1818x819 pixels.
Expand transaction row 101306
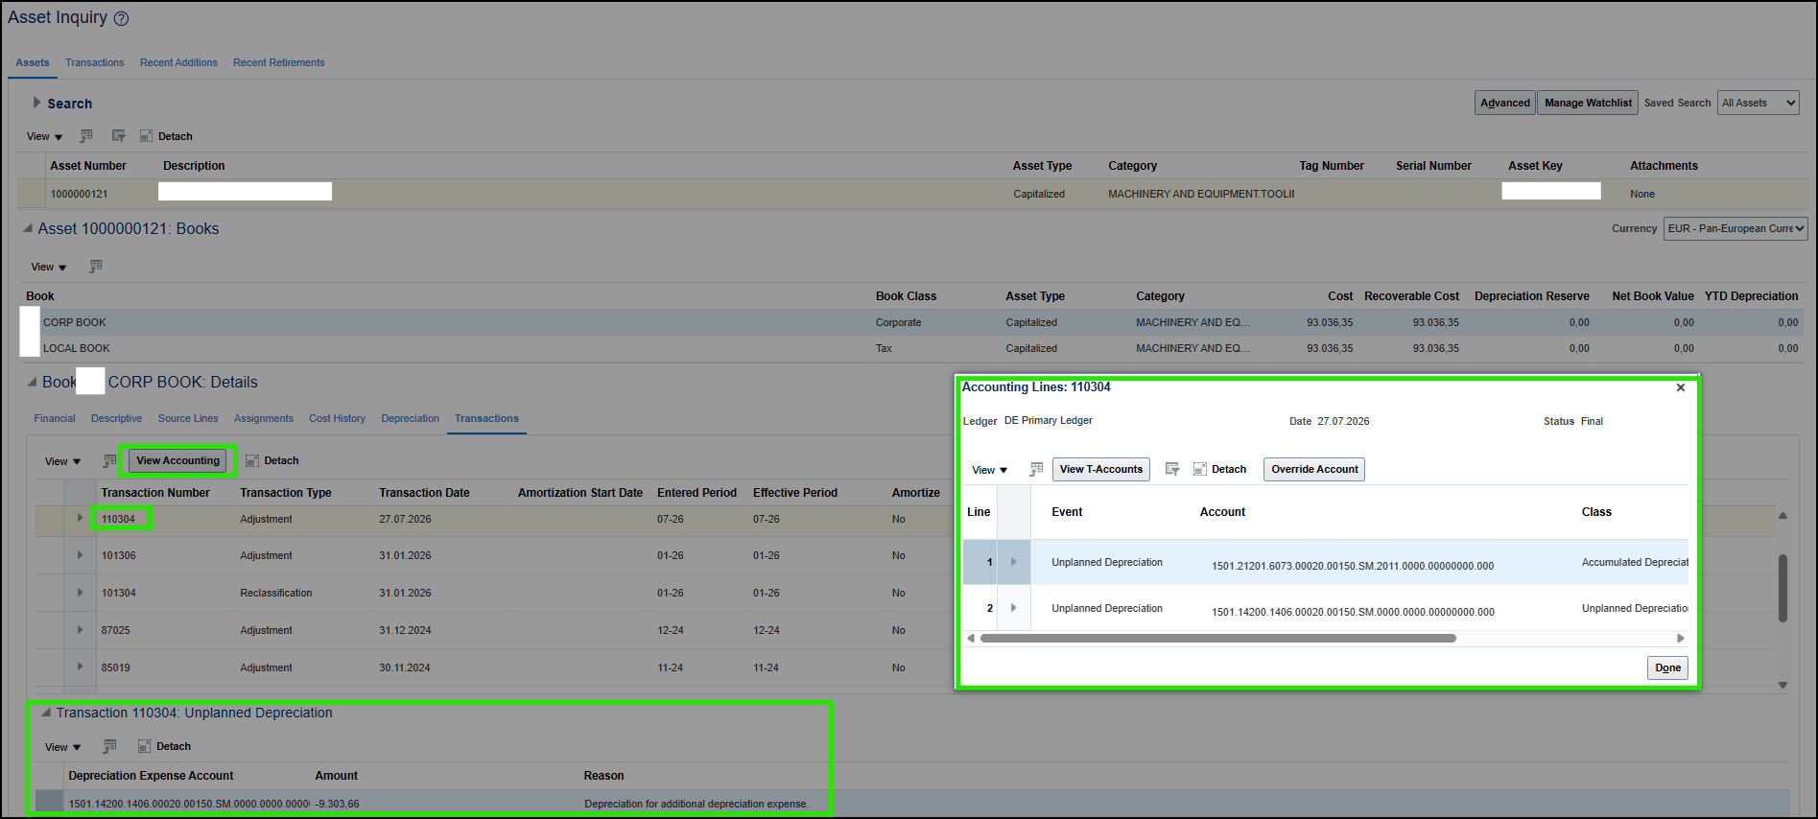(80, 554)
